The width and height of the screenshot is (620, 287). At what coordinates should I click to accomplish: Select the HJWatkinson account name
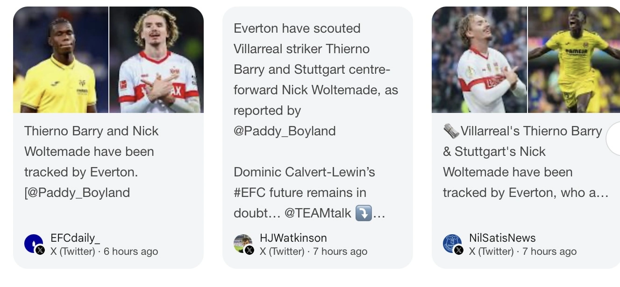pyautogui.click(x=293, y=238)
